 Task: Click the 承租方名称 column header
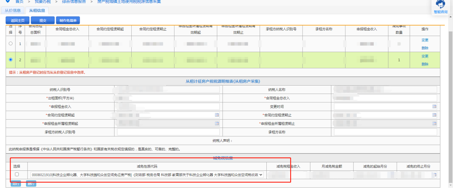[324, 29]
